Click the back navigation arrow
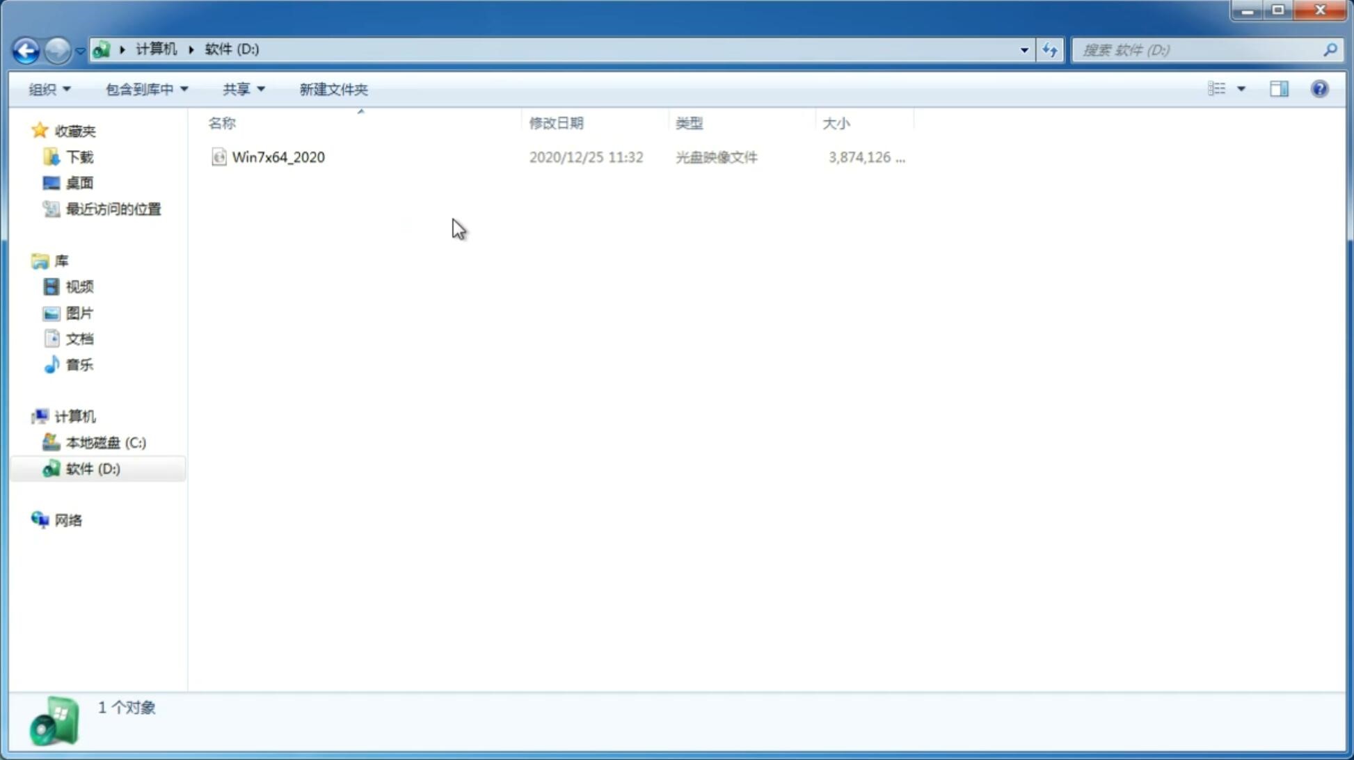1354x760 pixels. pos(25,49)
